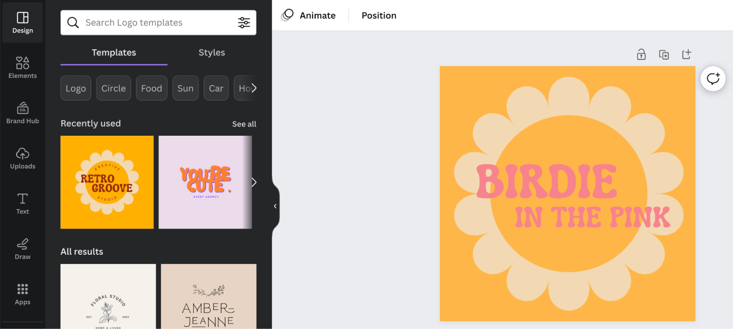Open the Draw tool
Screen dimensions: 733x329
click(x=22, y=249)
